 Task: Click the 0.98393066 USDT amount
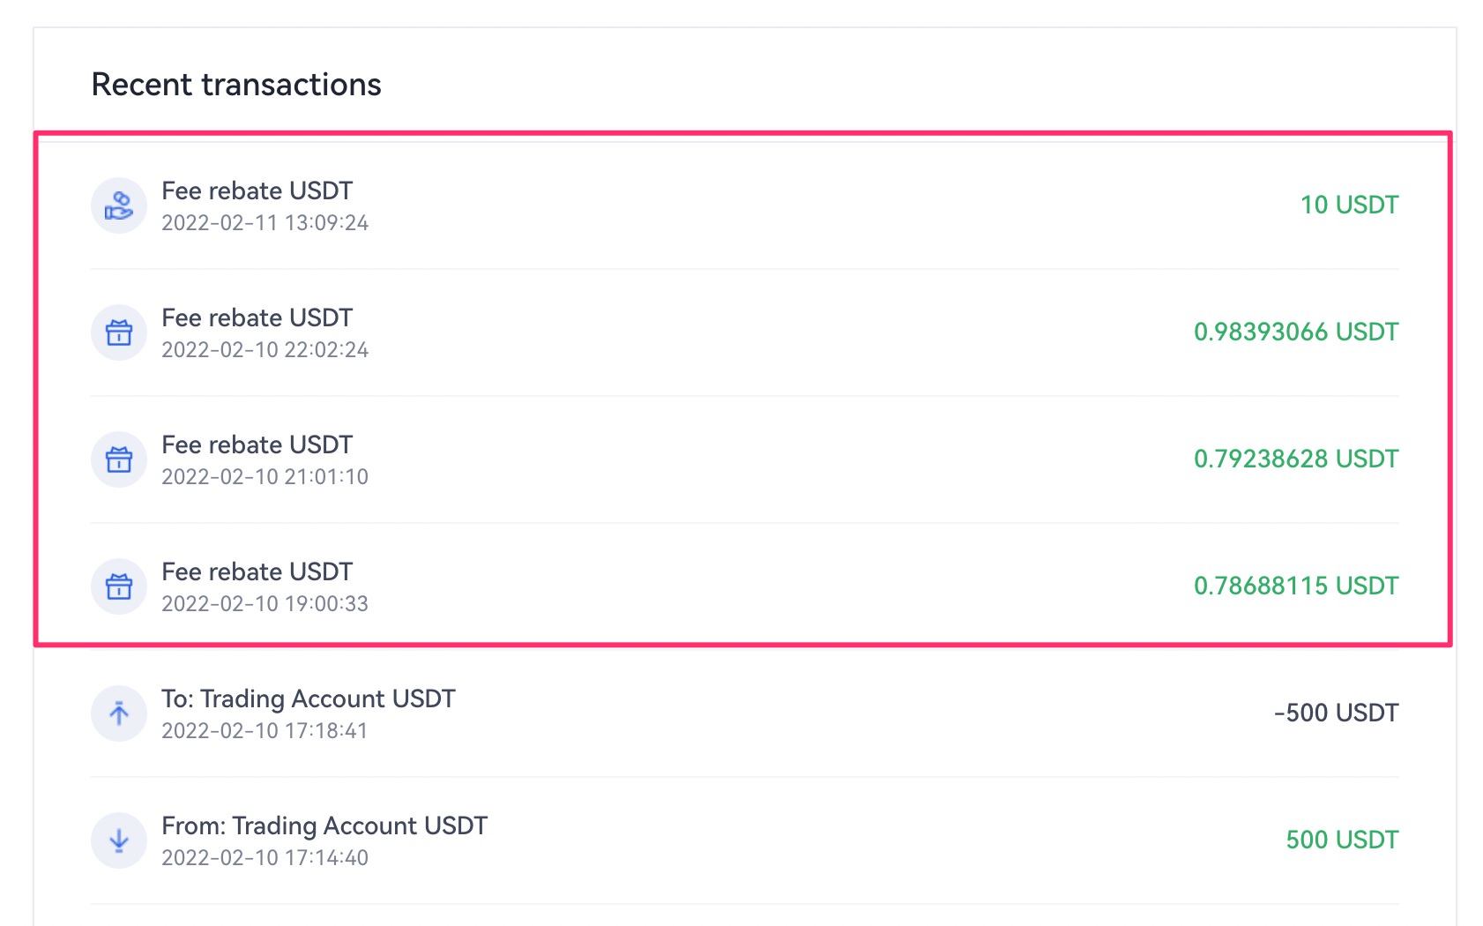(x=1295, y=332)
